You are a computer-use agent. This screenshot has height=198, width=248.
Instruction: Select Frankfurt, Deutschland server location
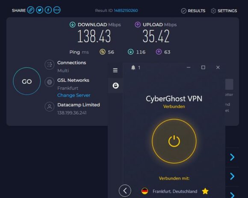pos(175,191)
